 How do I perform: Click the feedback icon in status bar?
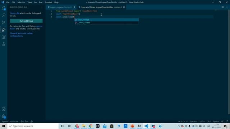(222, 121)
